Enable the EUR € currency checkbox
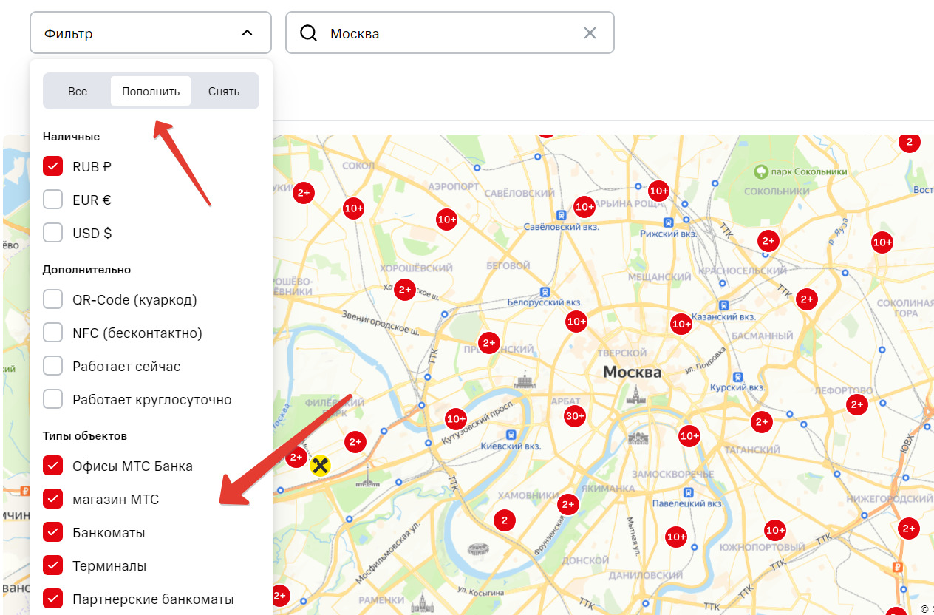The height and width of the screenshot is (615, 934). coord(52,200)
